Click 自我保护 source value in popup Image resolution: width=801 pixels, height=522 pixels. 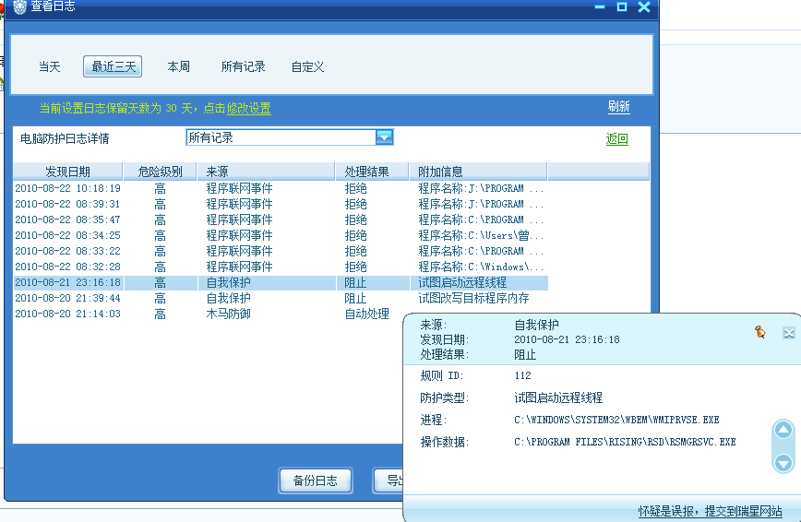pyautogui.click(x=536, y=325)
